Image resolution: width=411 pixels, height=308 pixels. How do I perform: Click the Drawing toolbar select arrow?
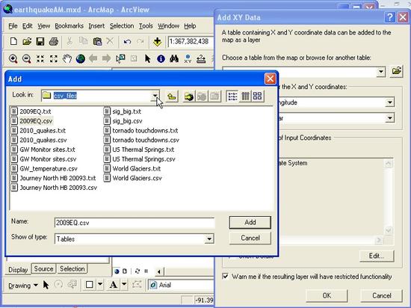pos(46,285)
